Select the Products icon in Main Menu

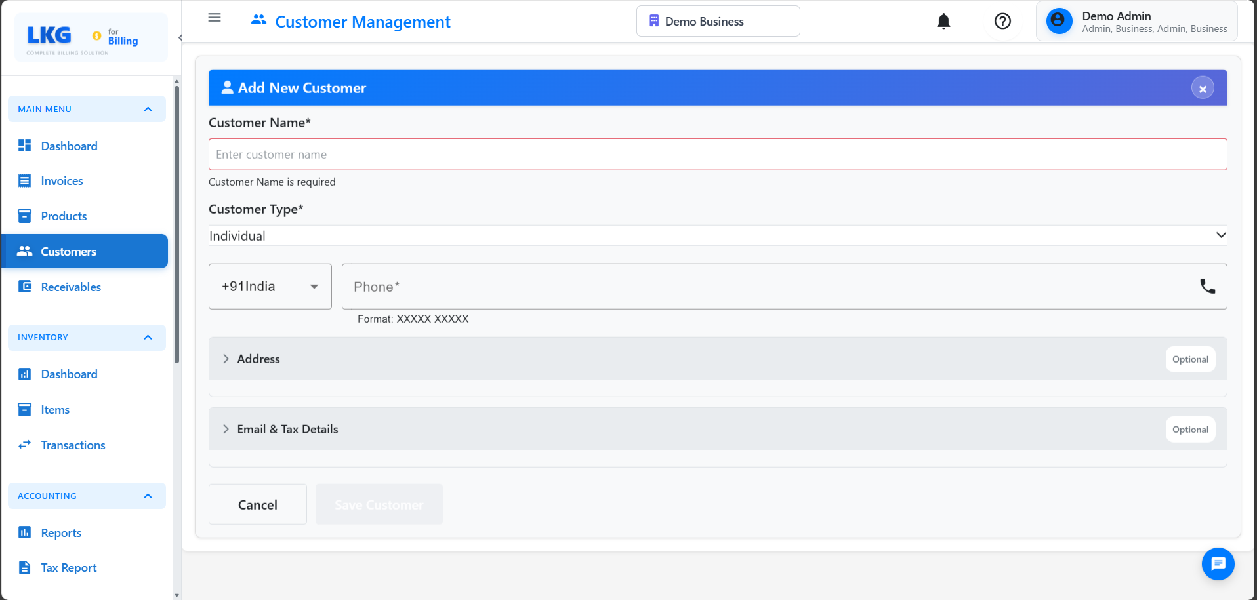(x=24, y=216)
